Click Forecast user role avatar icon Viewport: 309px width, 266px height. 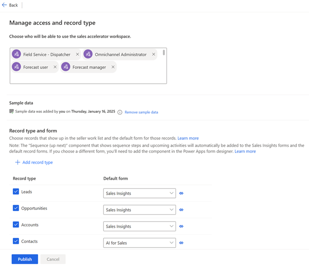[16, 67]
